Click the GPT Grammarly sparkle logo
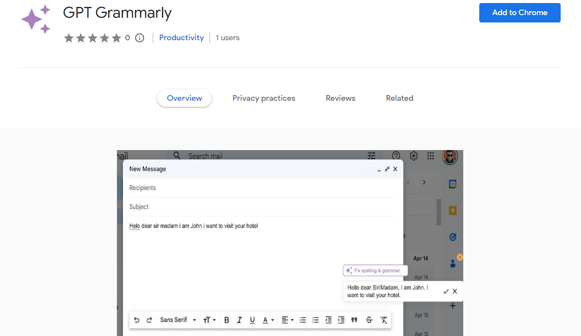The height and width of the screenshot is (336, 581). pyautogui.click(x=36, y=20)
